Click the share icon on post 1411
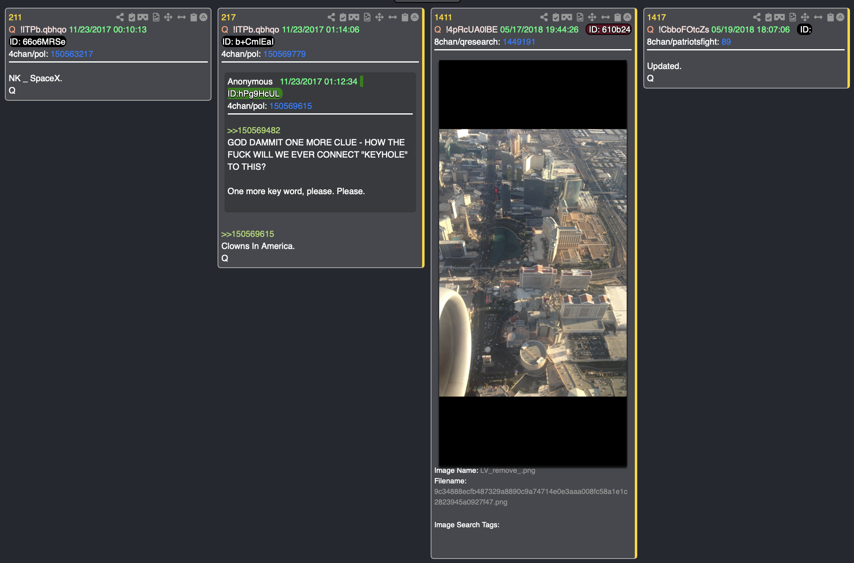The image size is (854, 563). [x=544, y=17]
